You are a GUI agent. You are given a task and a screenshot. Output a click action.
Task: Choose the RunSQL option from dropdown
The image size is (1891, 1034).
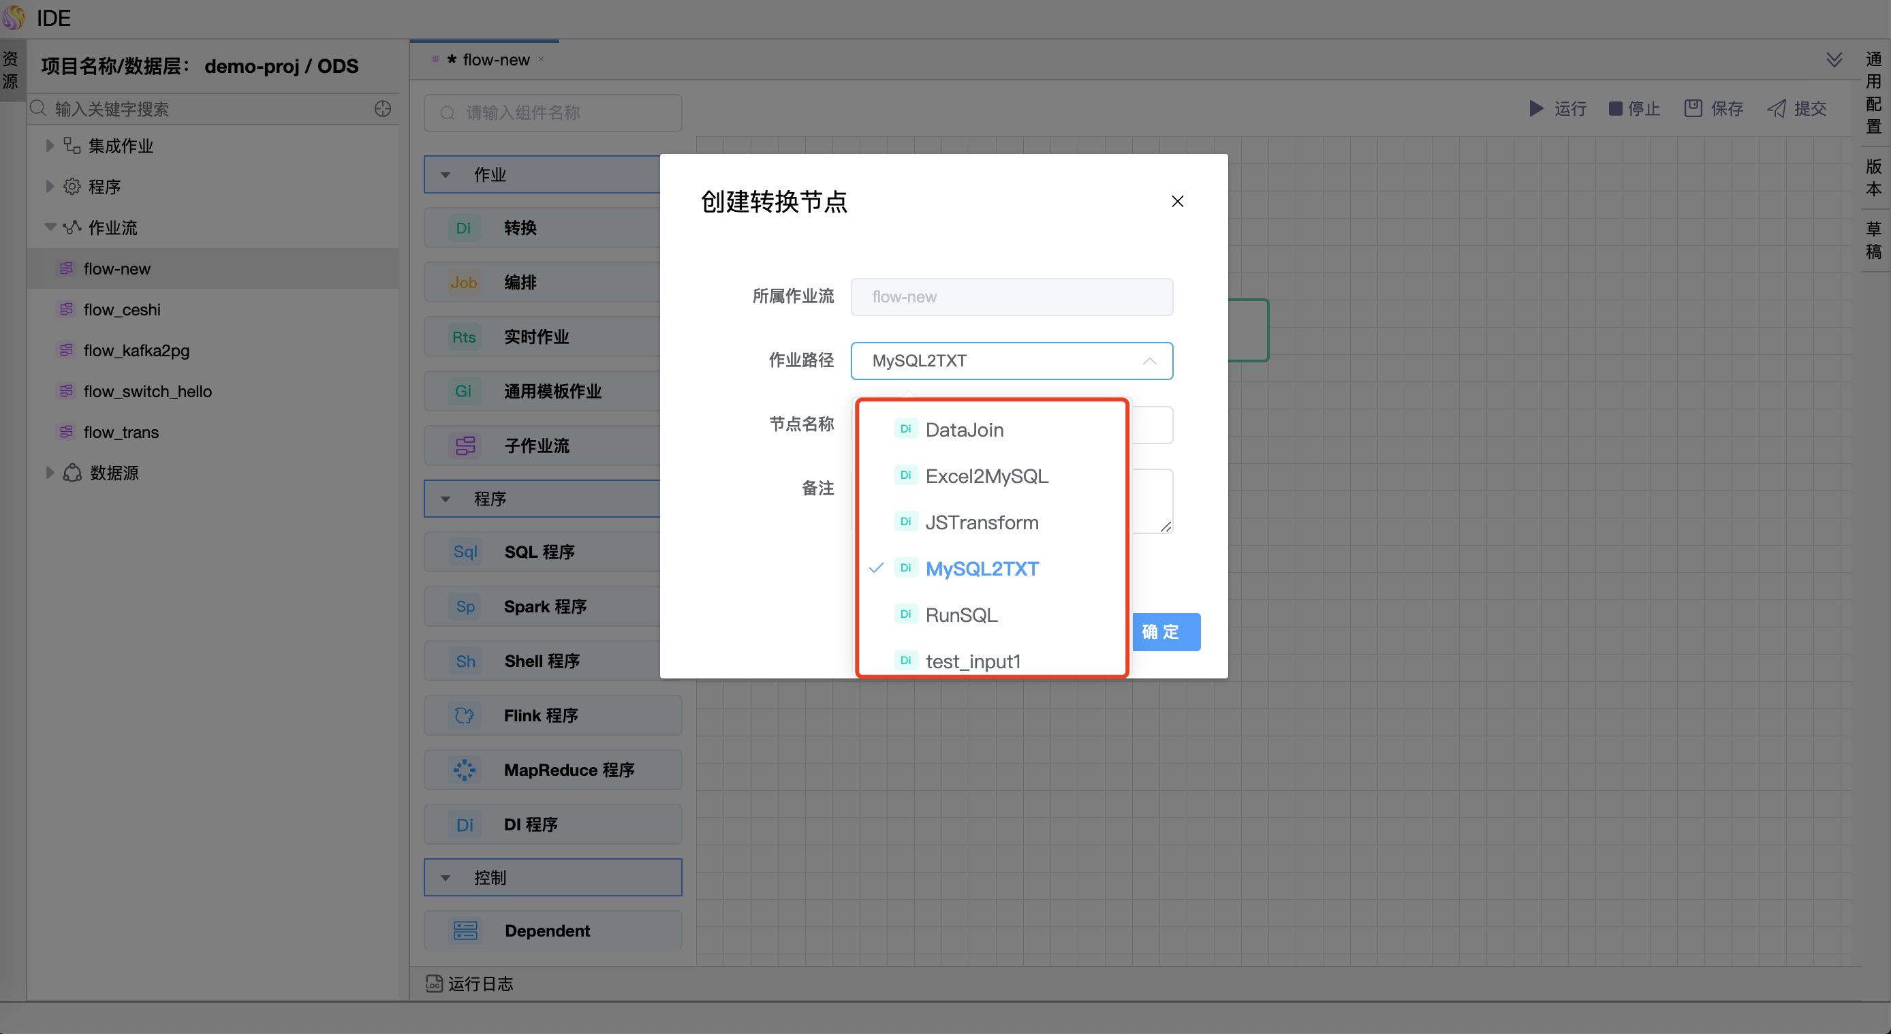(961, 615)
